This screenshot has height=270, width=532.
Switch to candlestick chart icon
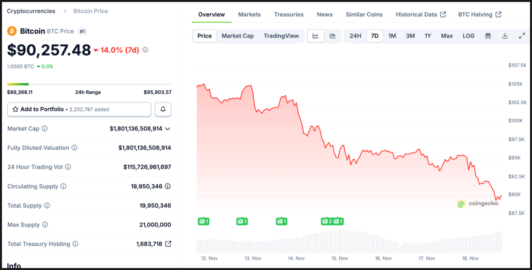click(x=333, y=36)
